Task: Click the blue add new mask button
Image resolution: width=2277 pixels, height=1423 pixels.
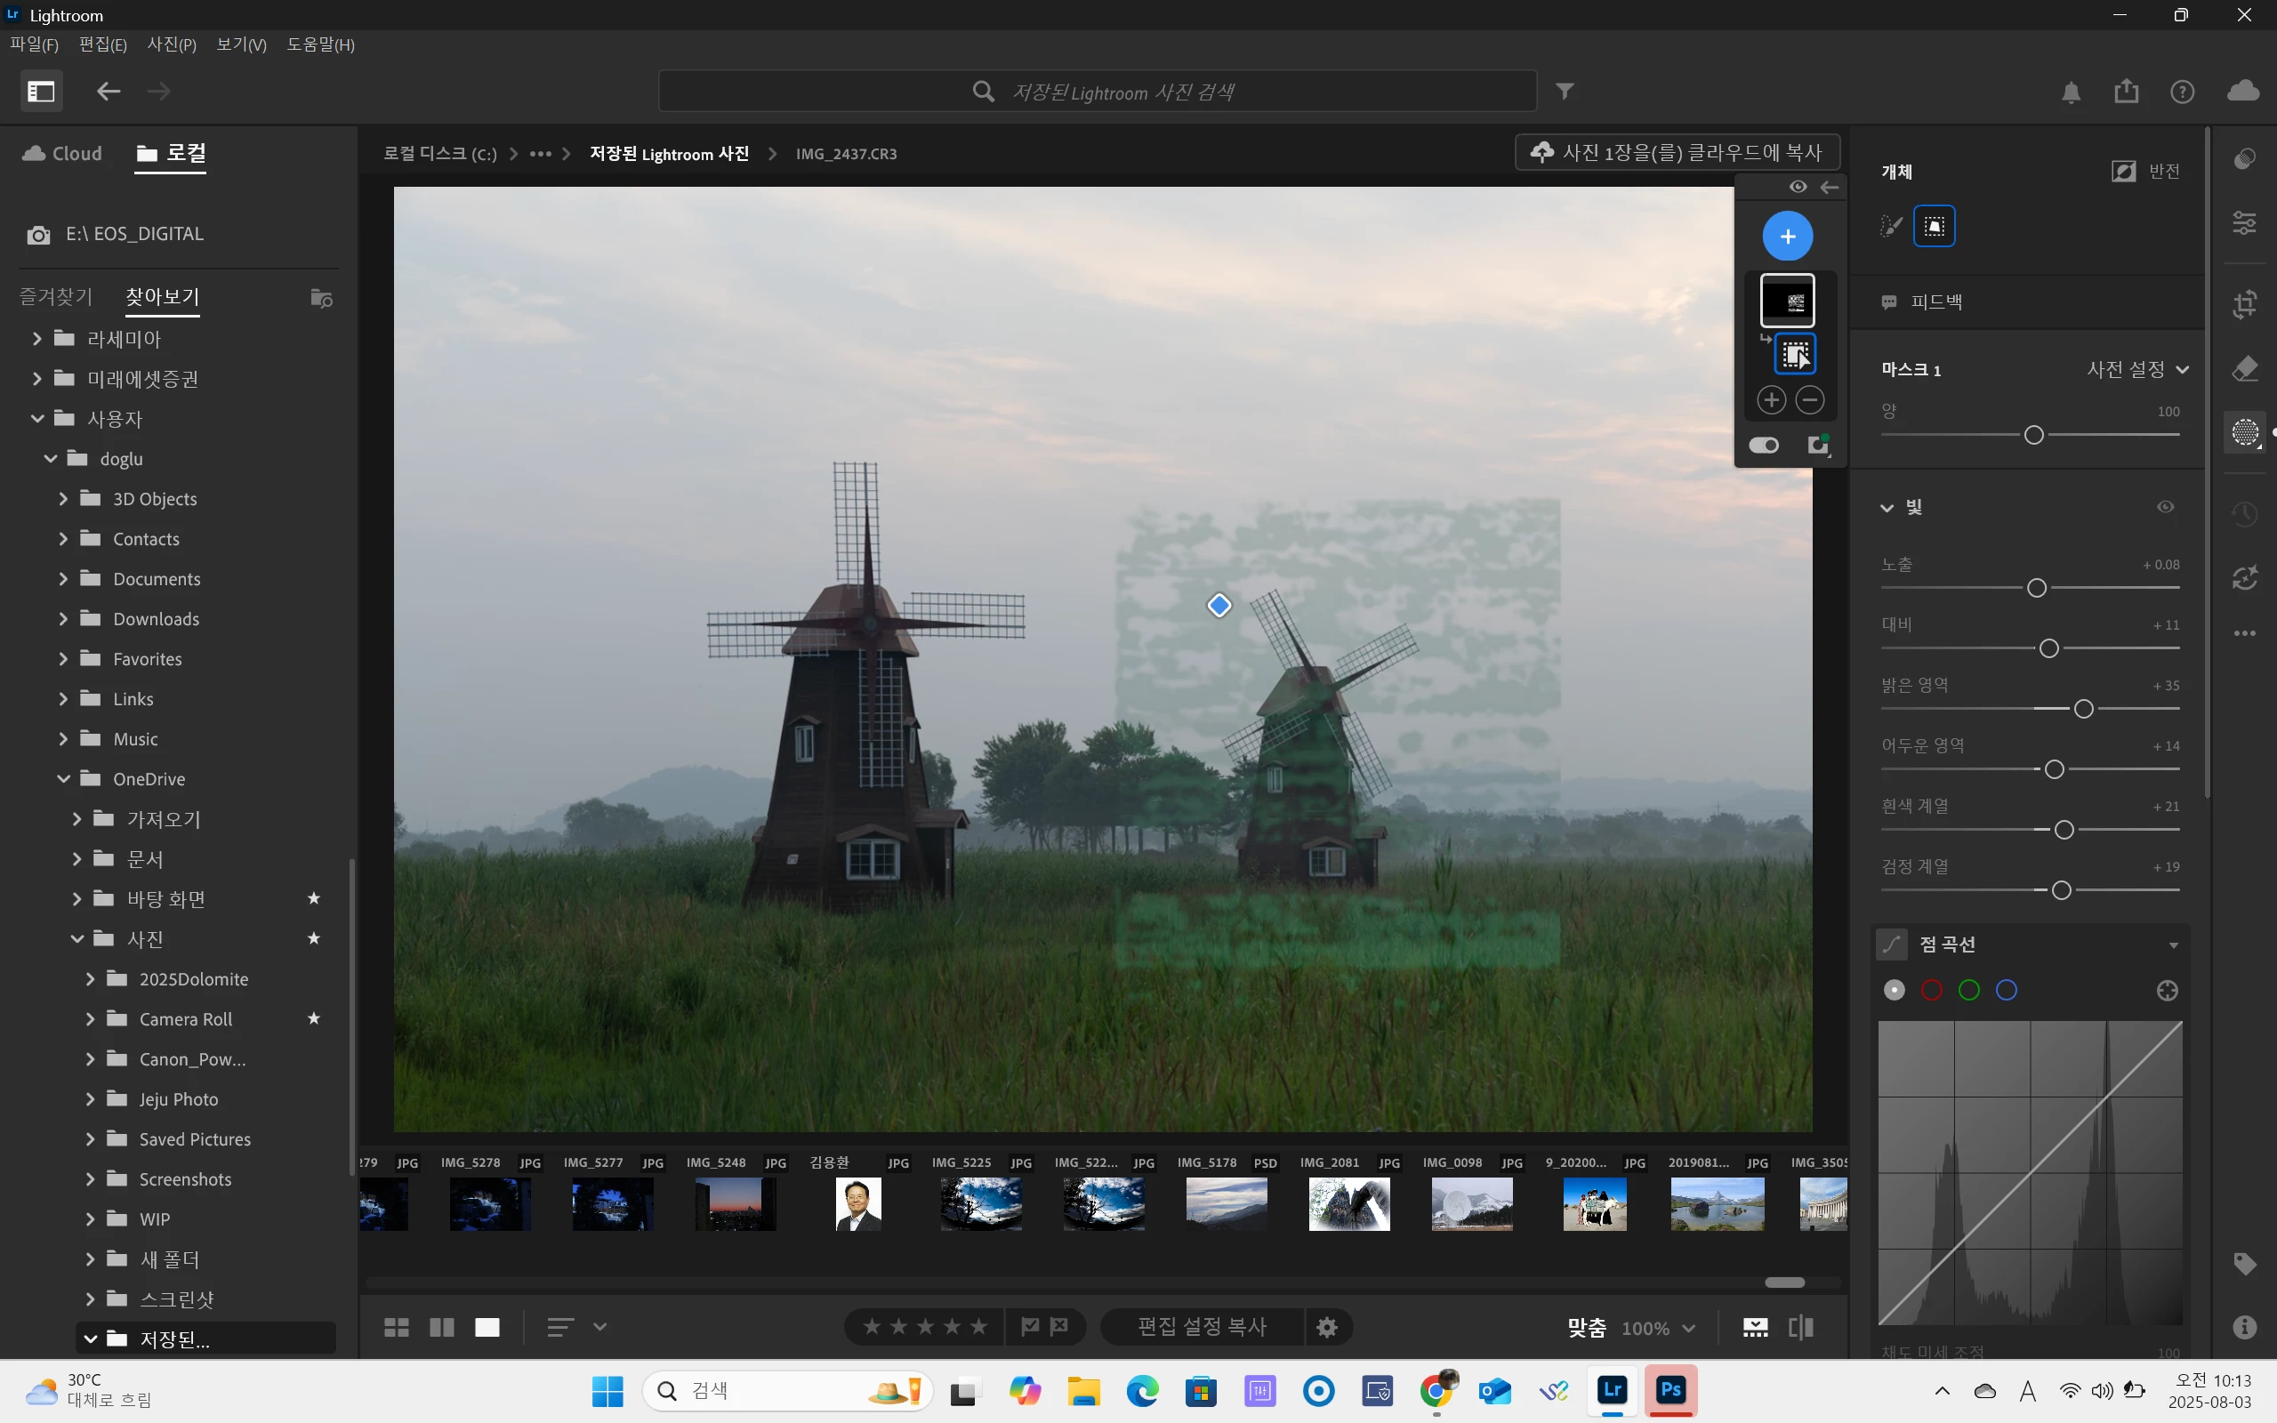Action: pos(1787,237)
